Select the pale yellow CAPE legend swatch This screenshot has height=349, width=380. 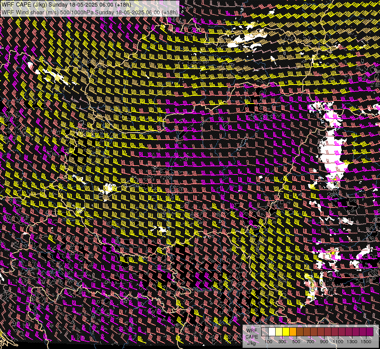coord(279,332)
